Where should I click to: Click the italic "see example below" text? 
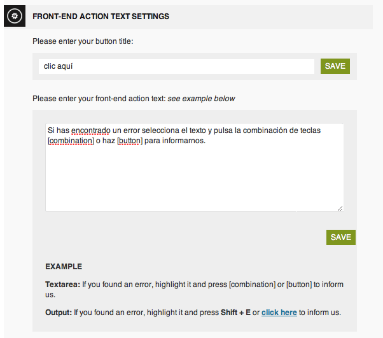pos(201,99)
